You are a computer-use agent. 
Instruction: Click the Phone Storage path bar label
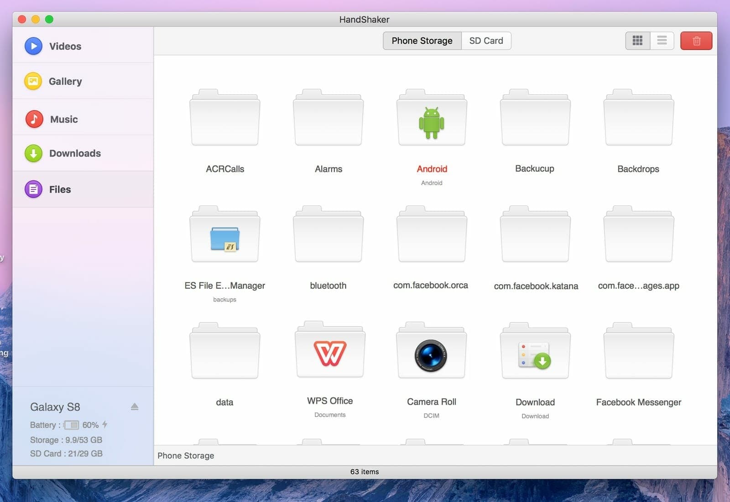pos(186,455)
